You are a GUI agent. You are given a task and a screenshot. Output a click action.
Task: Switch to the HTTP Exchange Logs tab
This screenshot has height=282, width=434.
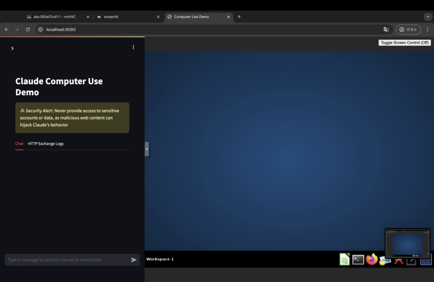point(46,144)
